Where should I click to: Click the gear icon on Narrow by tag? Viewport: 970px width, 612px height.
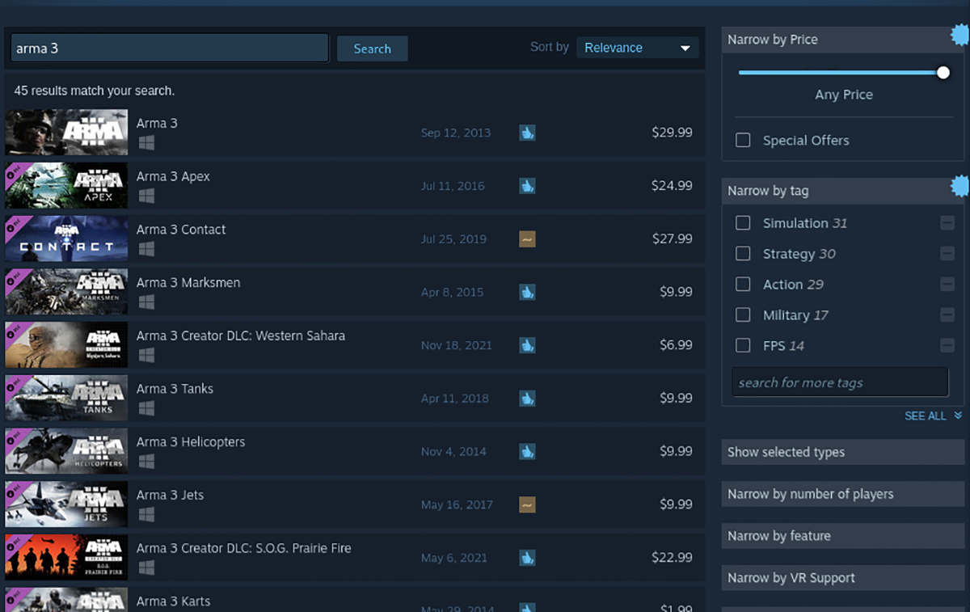pyautogui.click(x=960, y=186)
